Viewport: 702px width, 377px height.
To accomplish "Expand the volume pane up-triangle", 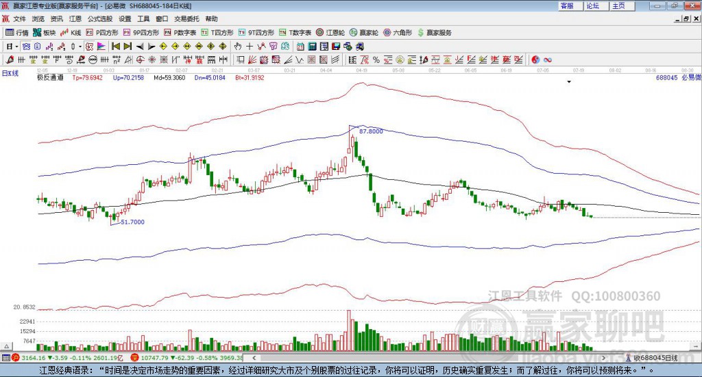I will click(x=7, y=346).
